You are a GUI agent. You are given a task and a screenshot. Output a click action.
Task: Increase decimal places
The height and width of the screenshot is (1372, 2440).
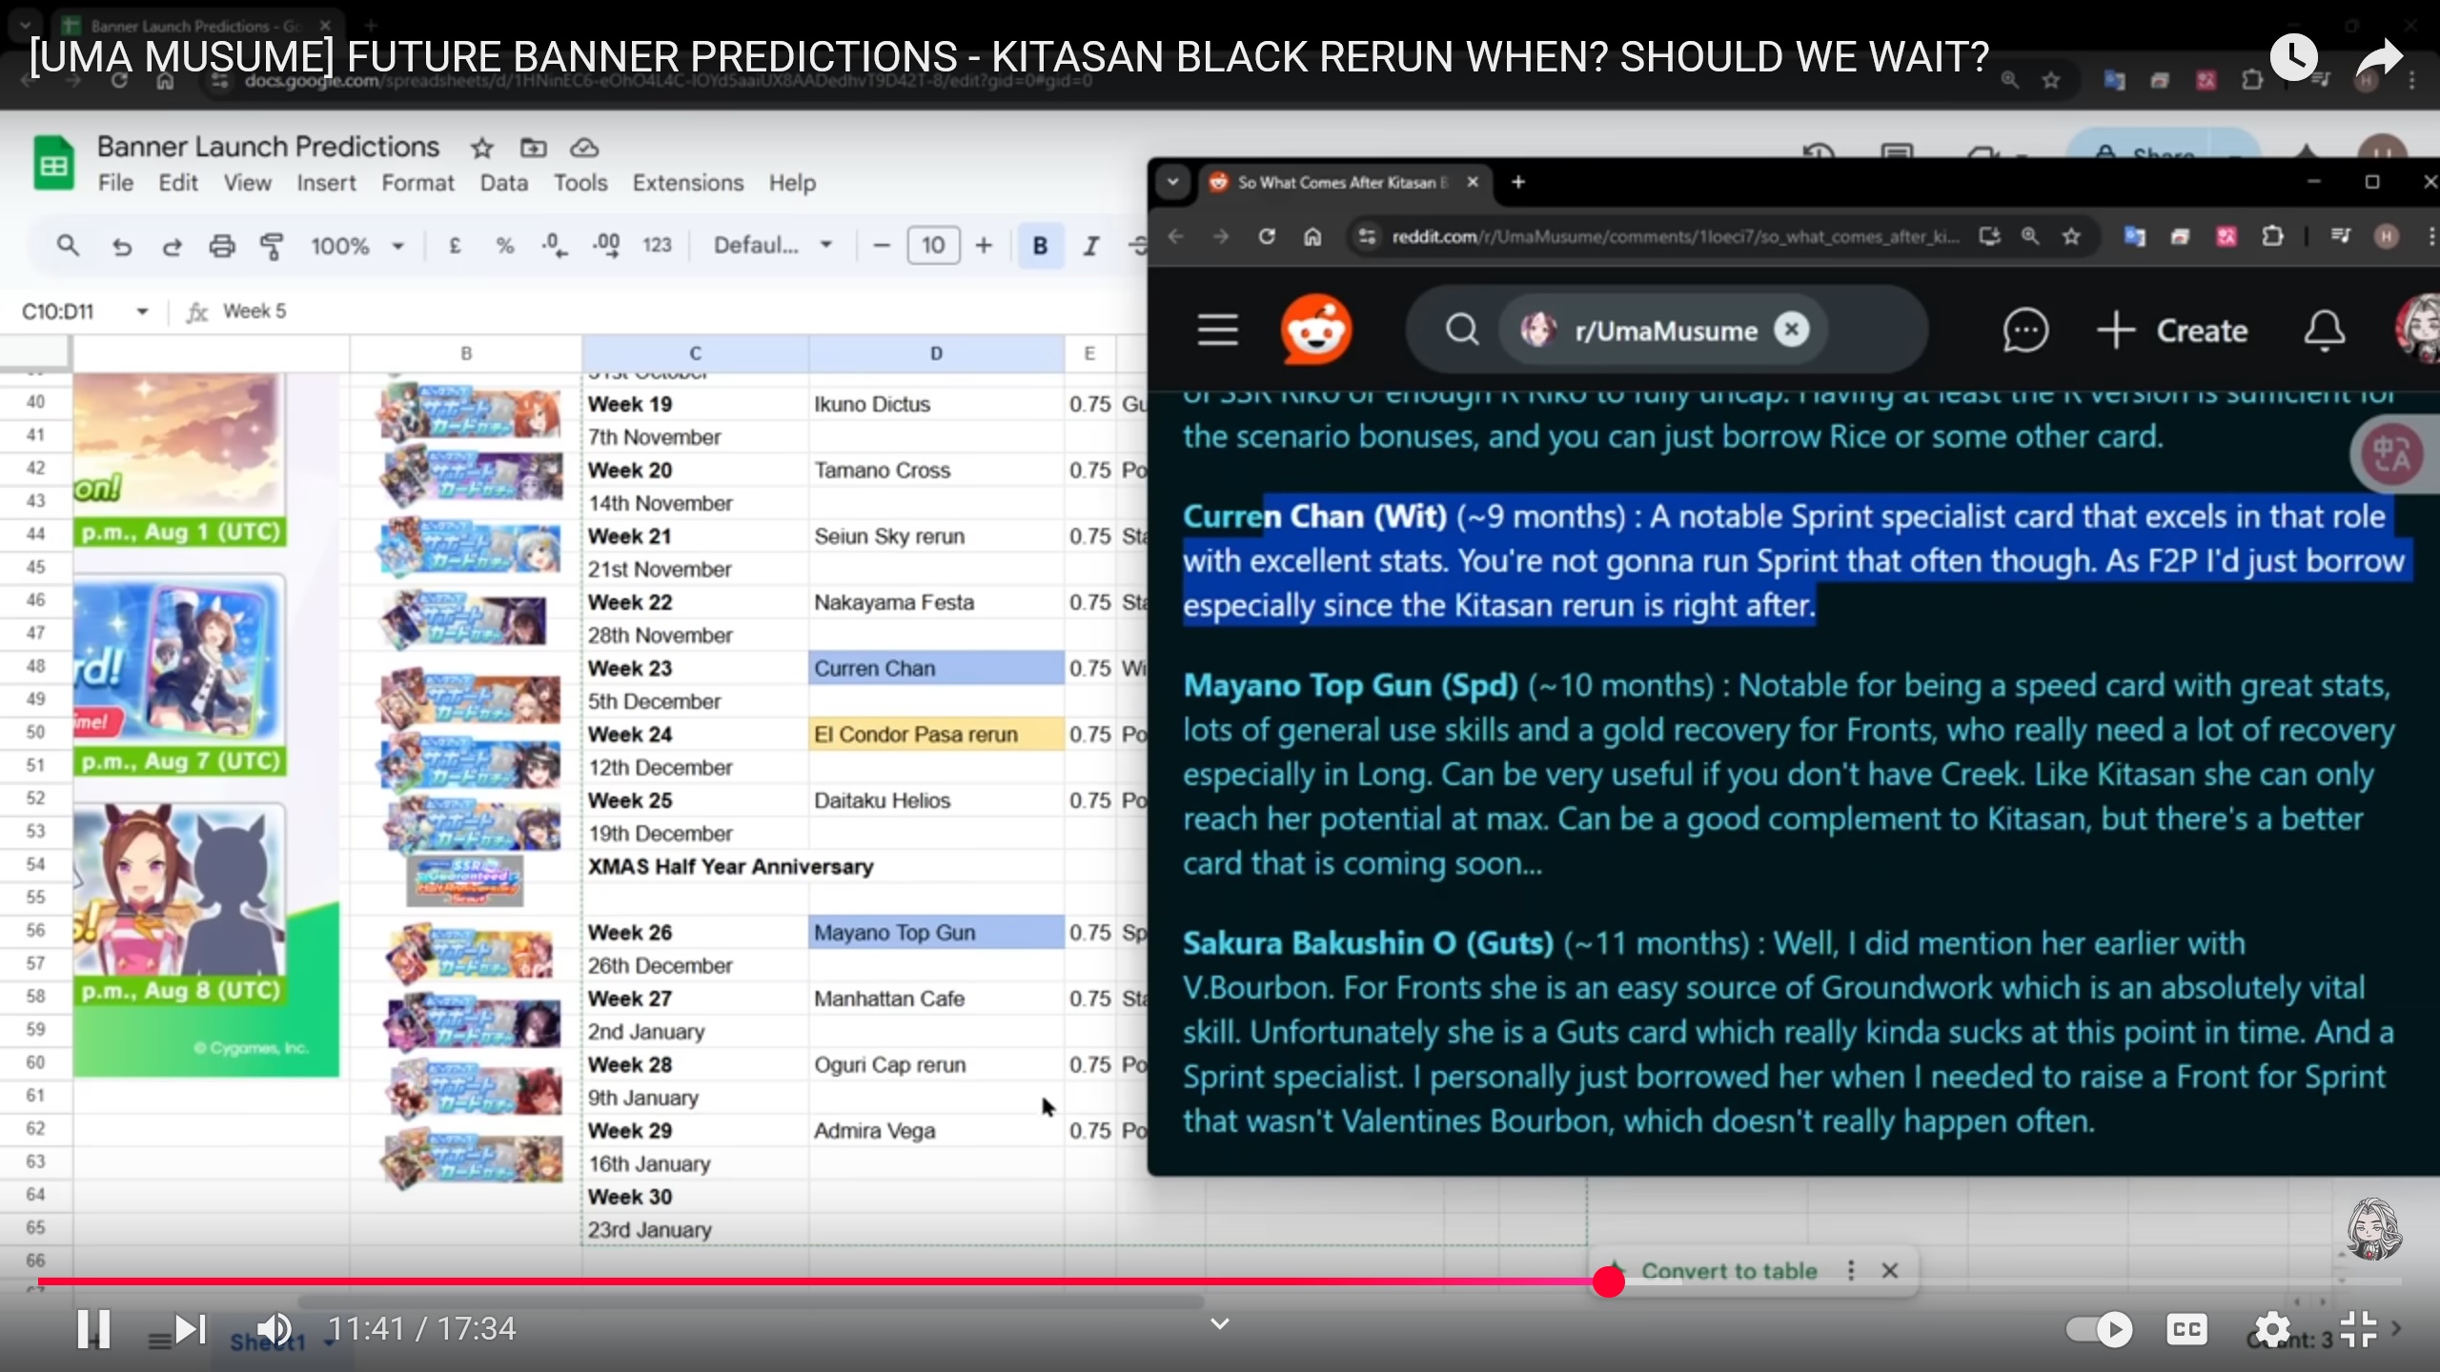pyautogui.click(x=606, y=246)
